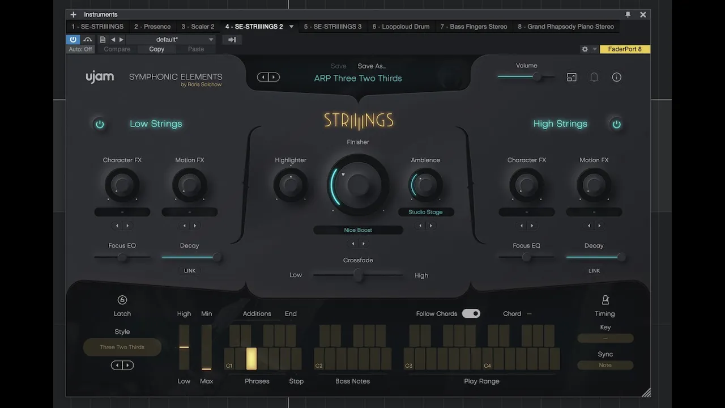
Task: Click the Highlighter knob
Action: pos(291,185)
